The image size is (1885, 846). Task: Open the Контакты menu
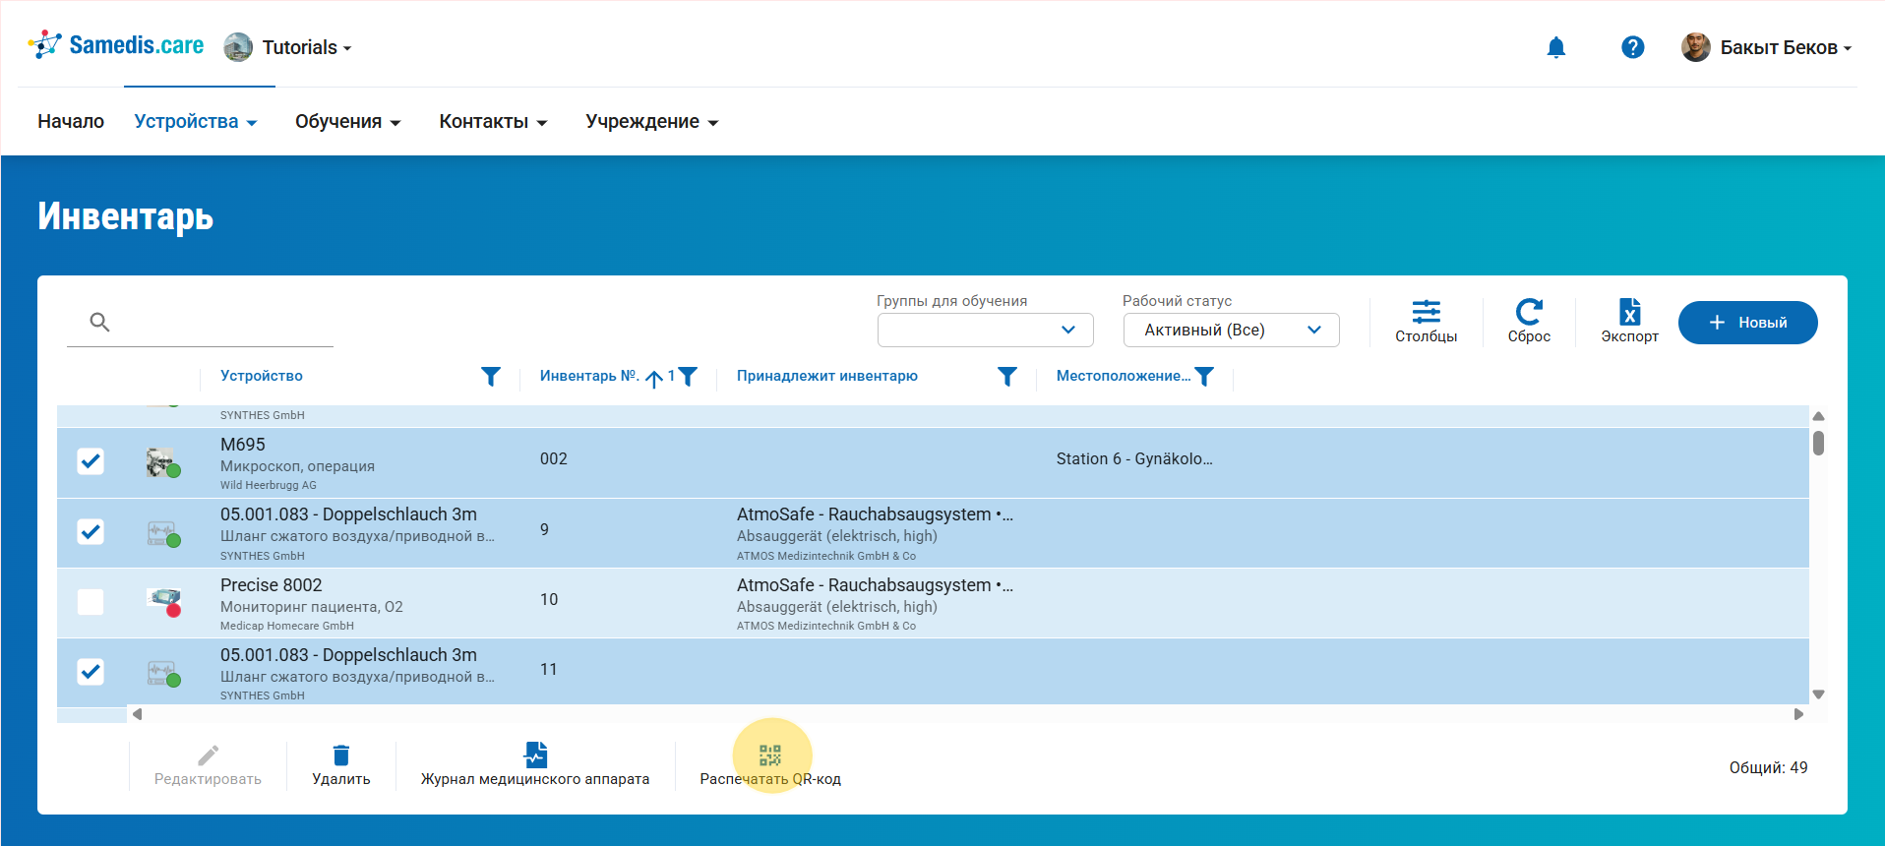click(493, 121)
